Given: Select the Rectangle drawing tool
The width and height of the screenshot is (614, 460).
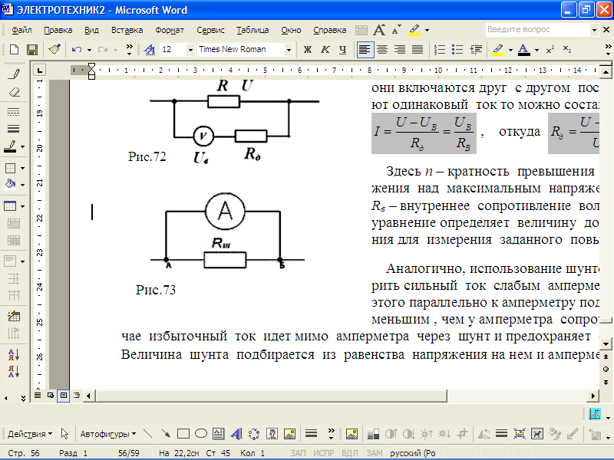Looking at the screenshot, I should 183,433.
